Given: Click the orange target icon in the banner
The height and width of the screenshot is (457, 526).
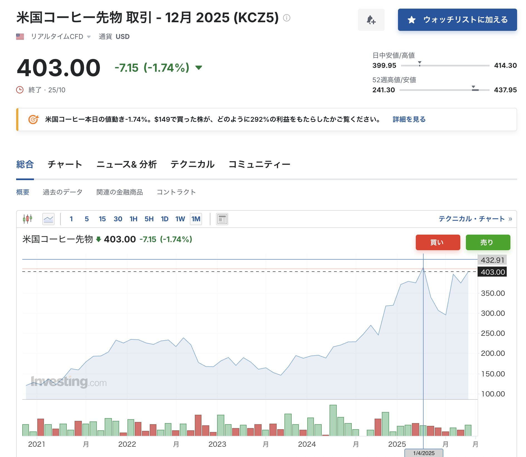Looking at the screenshot, I should point(33,119).
